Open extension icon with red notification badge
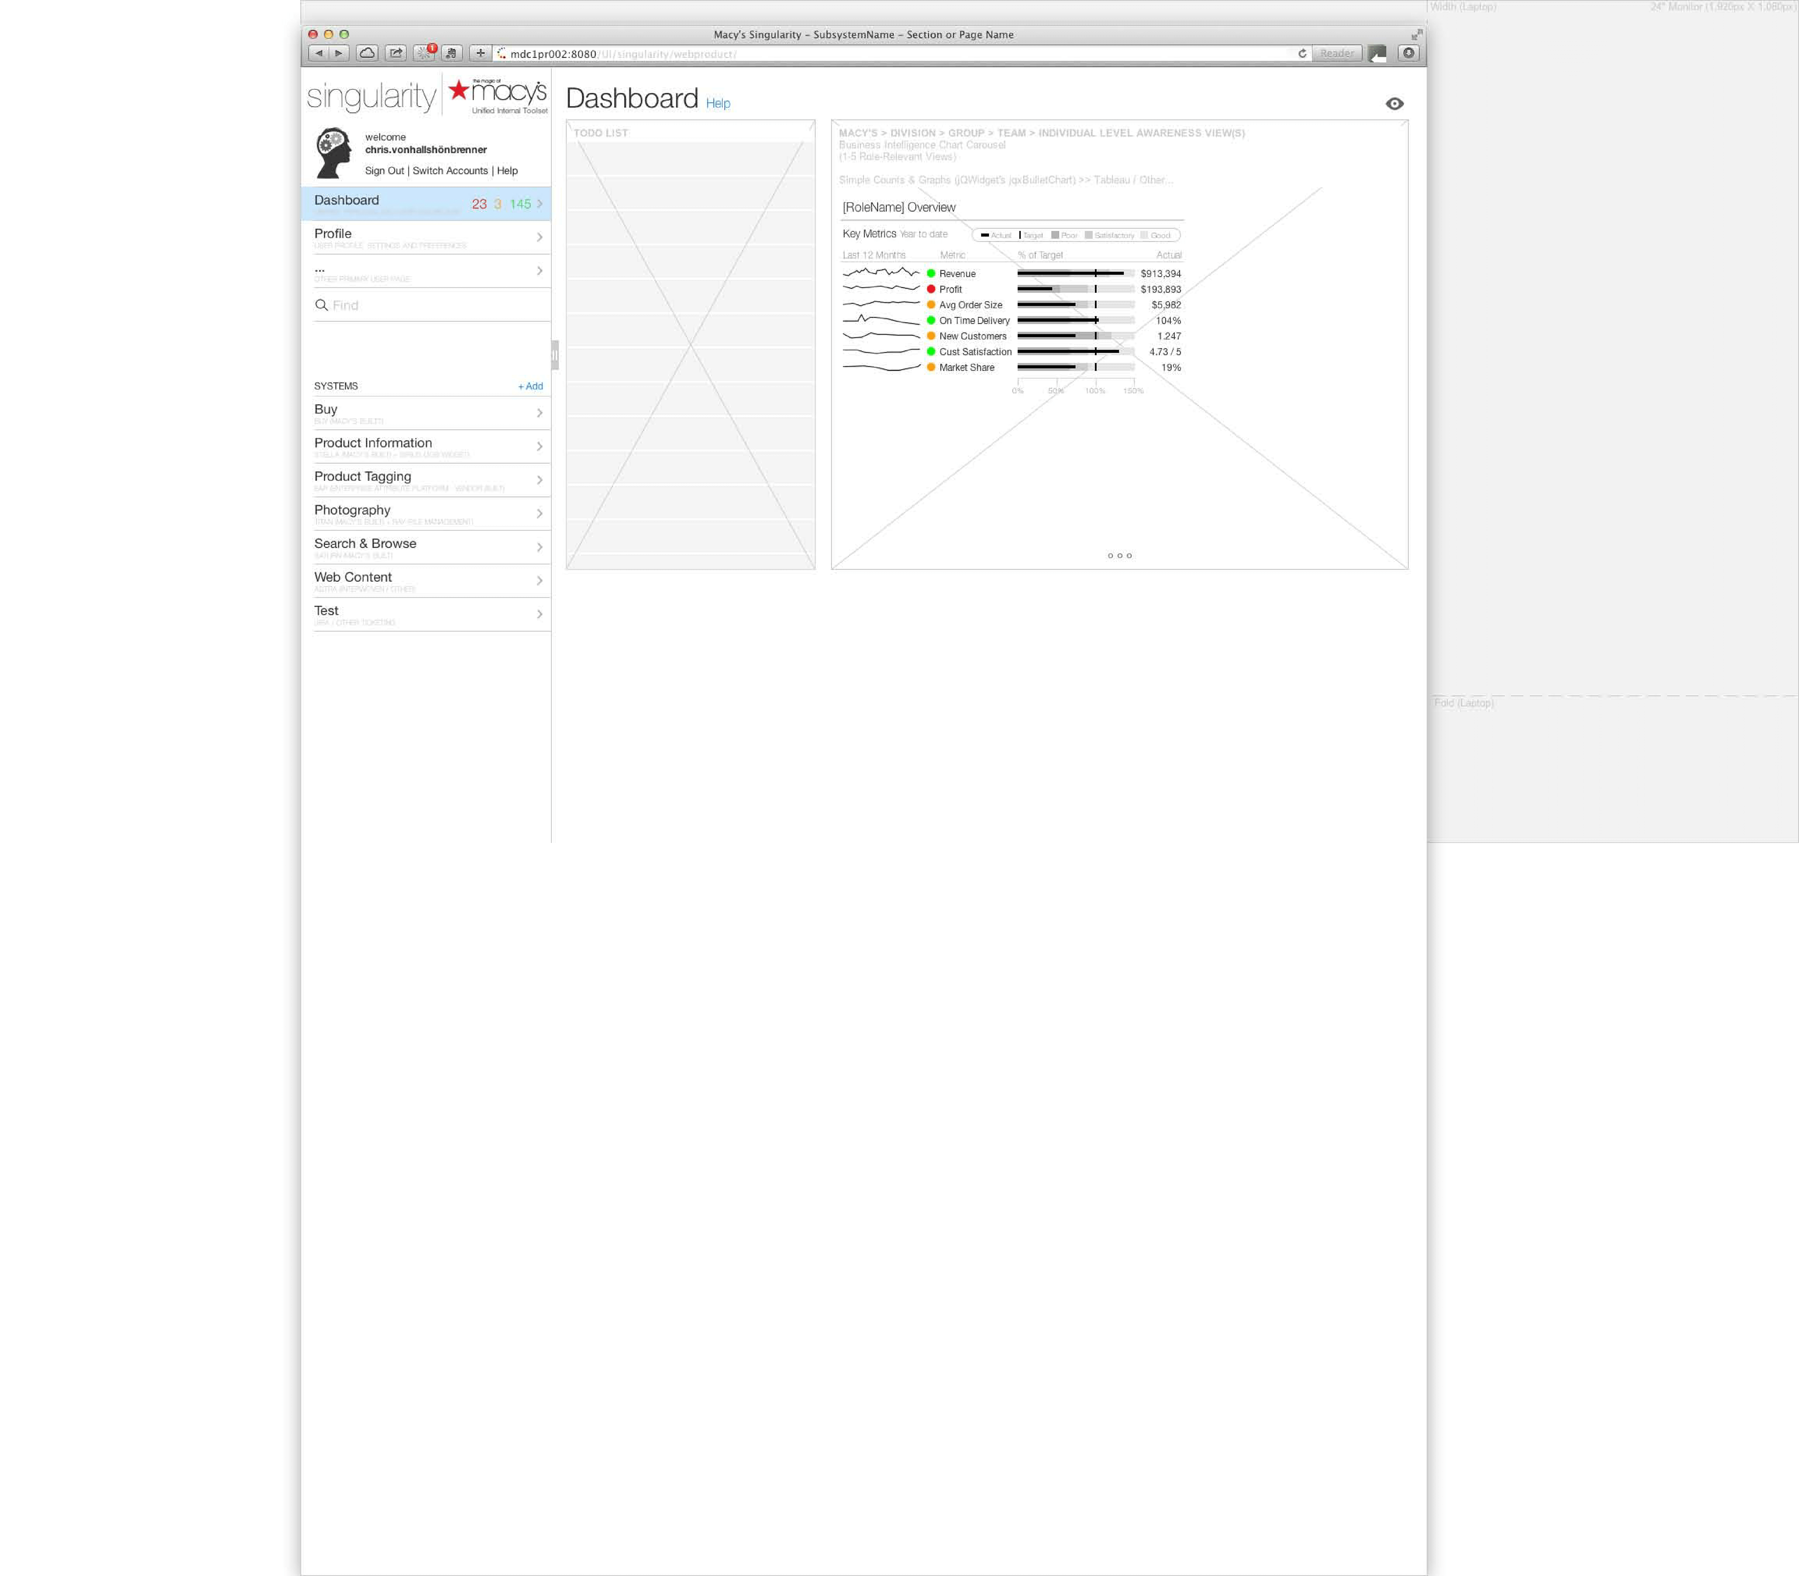Viewport: 1799px width, 1576px height. point(425,53)
